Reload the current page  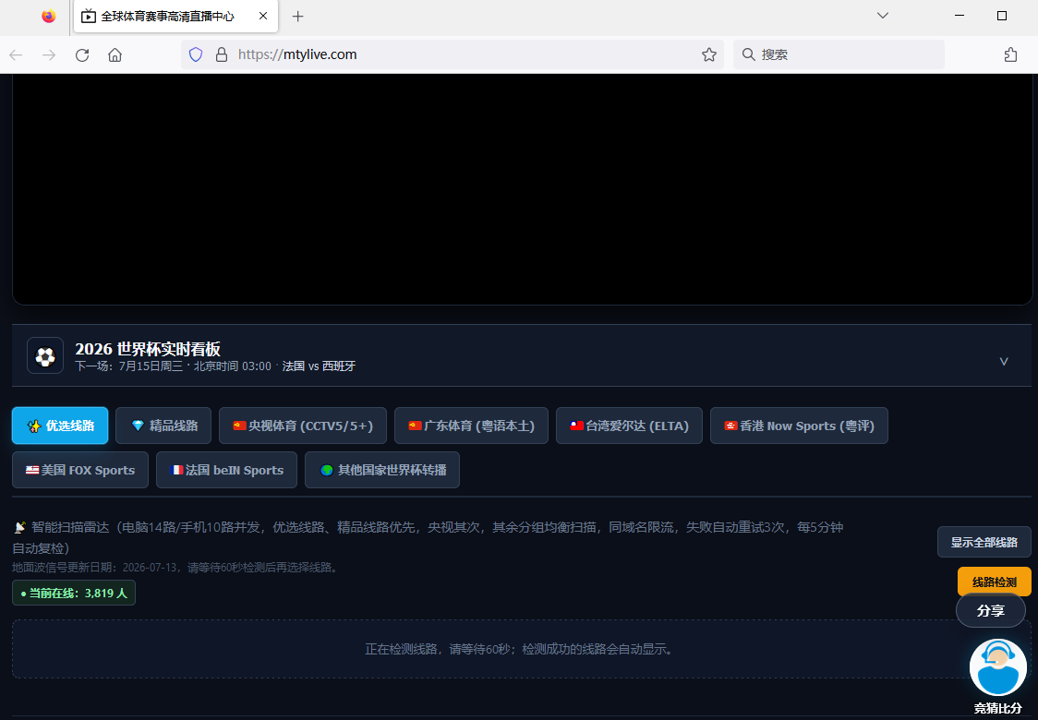(82, 55)
